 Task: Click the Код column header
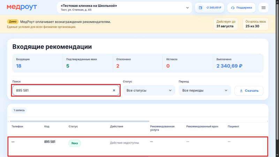pos(47,126)
